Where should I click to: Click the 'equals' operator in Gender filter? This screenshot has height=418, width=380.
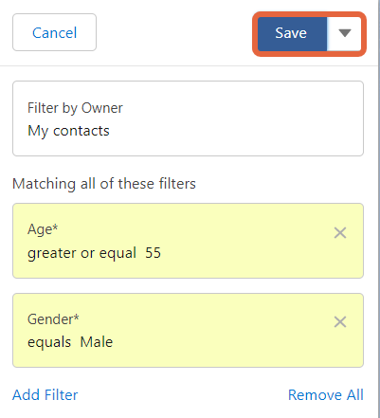(49, 342)
